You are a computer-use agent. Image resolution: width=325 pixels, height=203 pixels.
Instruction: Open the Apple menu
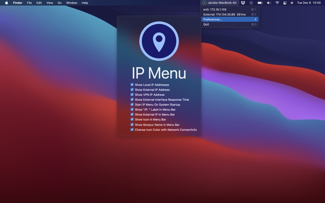pyautogui.click(x=6, y=3)
